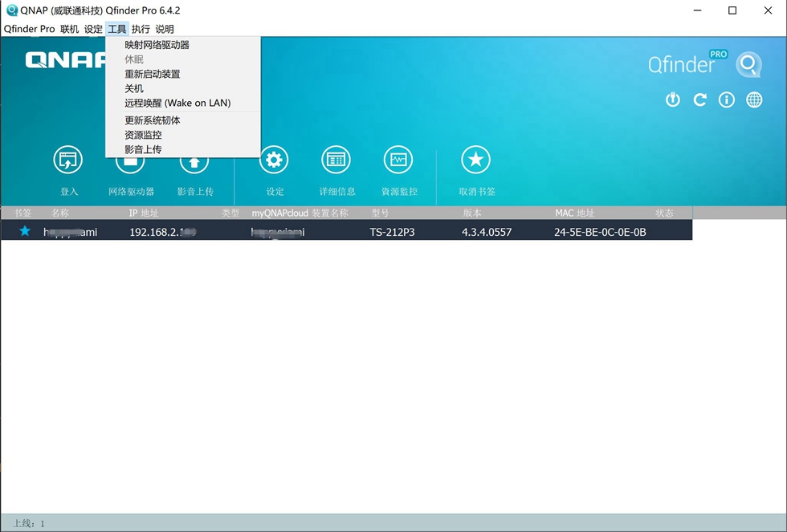This screenshot has height=532, width=787.
Task: Toggle the blue bookmark star on device row
Action: click(x=25, y=231)
